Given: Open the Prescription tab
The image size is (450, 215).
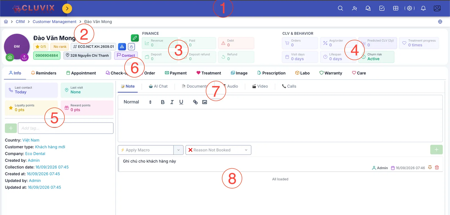Looking at the screenshot, I should (x=271, y=73).
